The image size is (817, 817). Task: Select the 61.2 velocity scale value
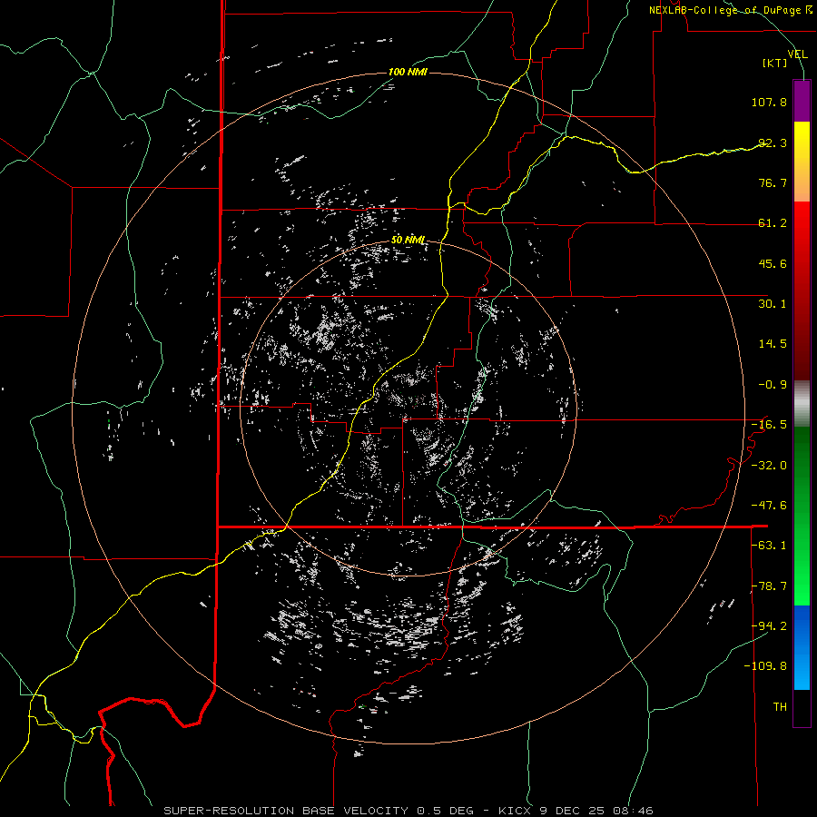pyautogui.click(x=773, y=223)
